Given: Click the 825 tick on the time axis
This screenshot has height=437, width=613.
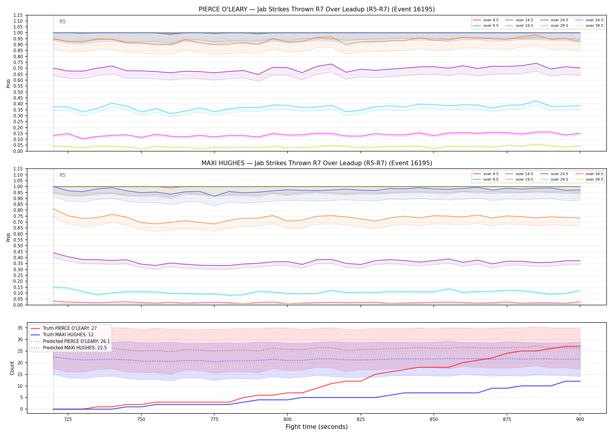Looking at the screenshot, I should click(x=361, y=419).
